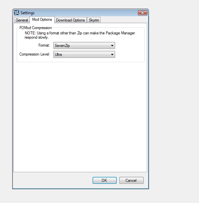Go to the Skyrim tab
Image resolution: width=199 pixels, height=203 pixels.
pyautogui.click(x=94, y=20)
